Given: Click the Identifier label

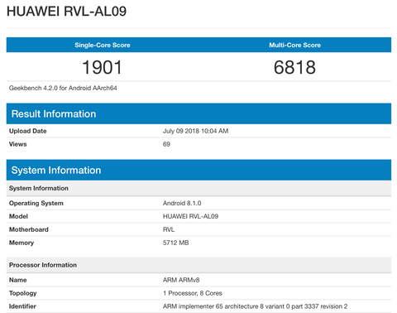Looking at the screenshot, I should (22, 306).
